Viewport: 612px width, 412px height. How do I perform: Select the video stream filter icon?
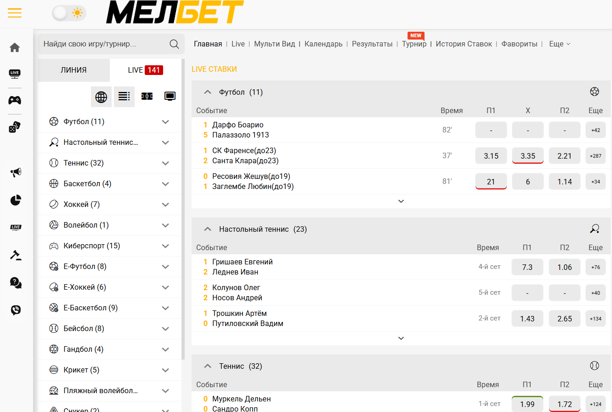170,96
